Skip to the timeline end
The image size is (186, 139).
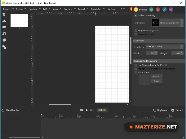click(92, 110)
